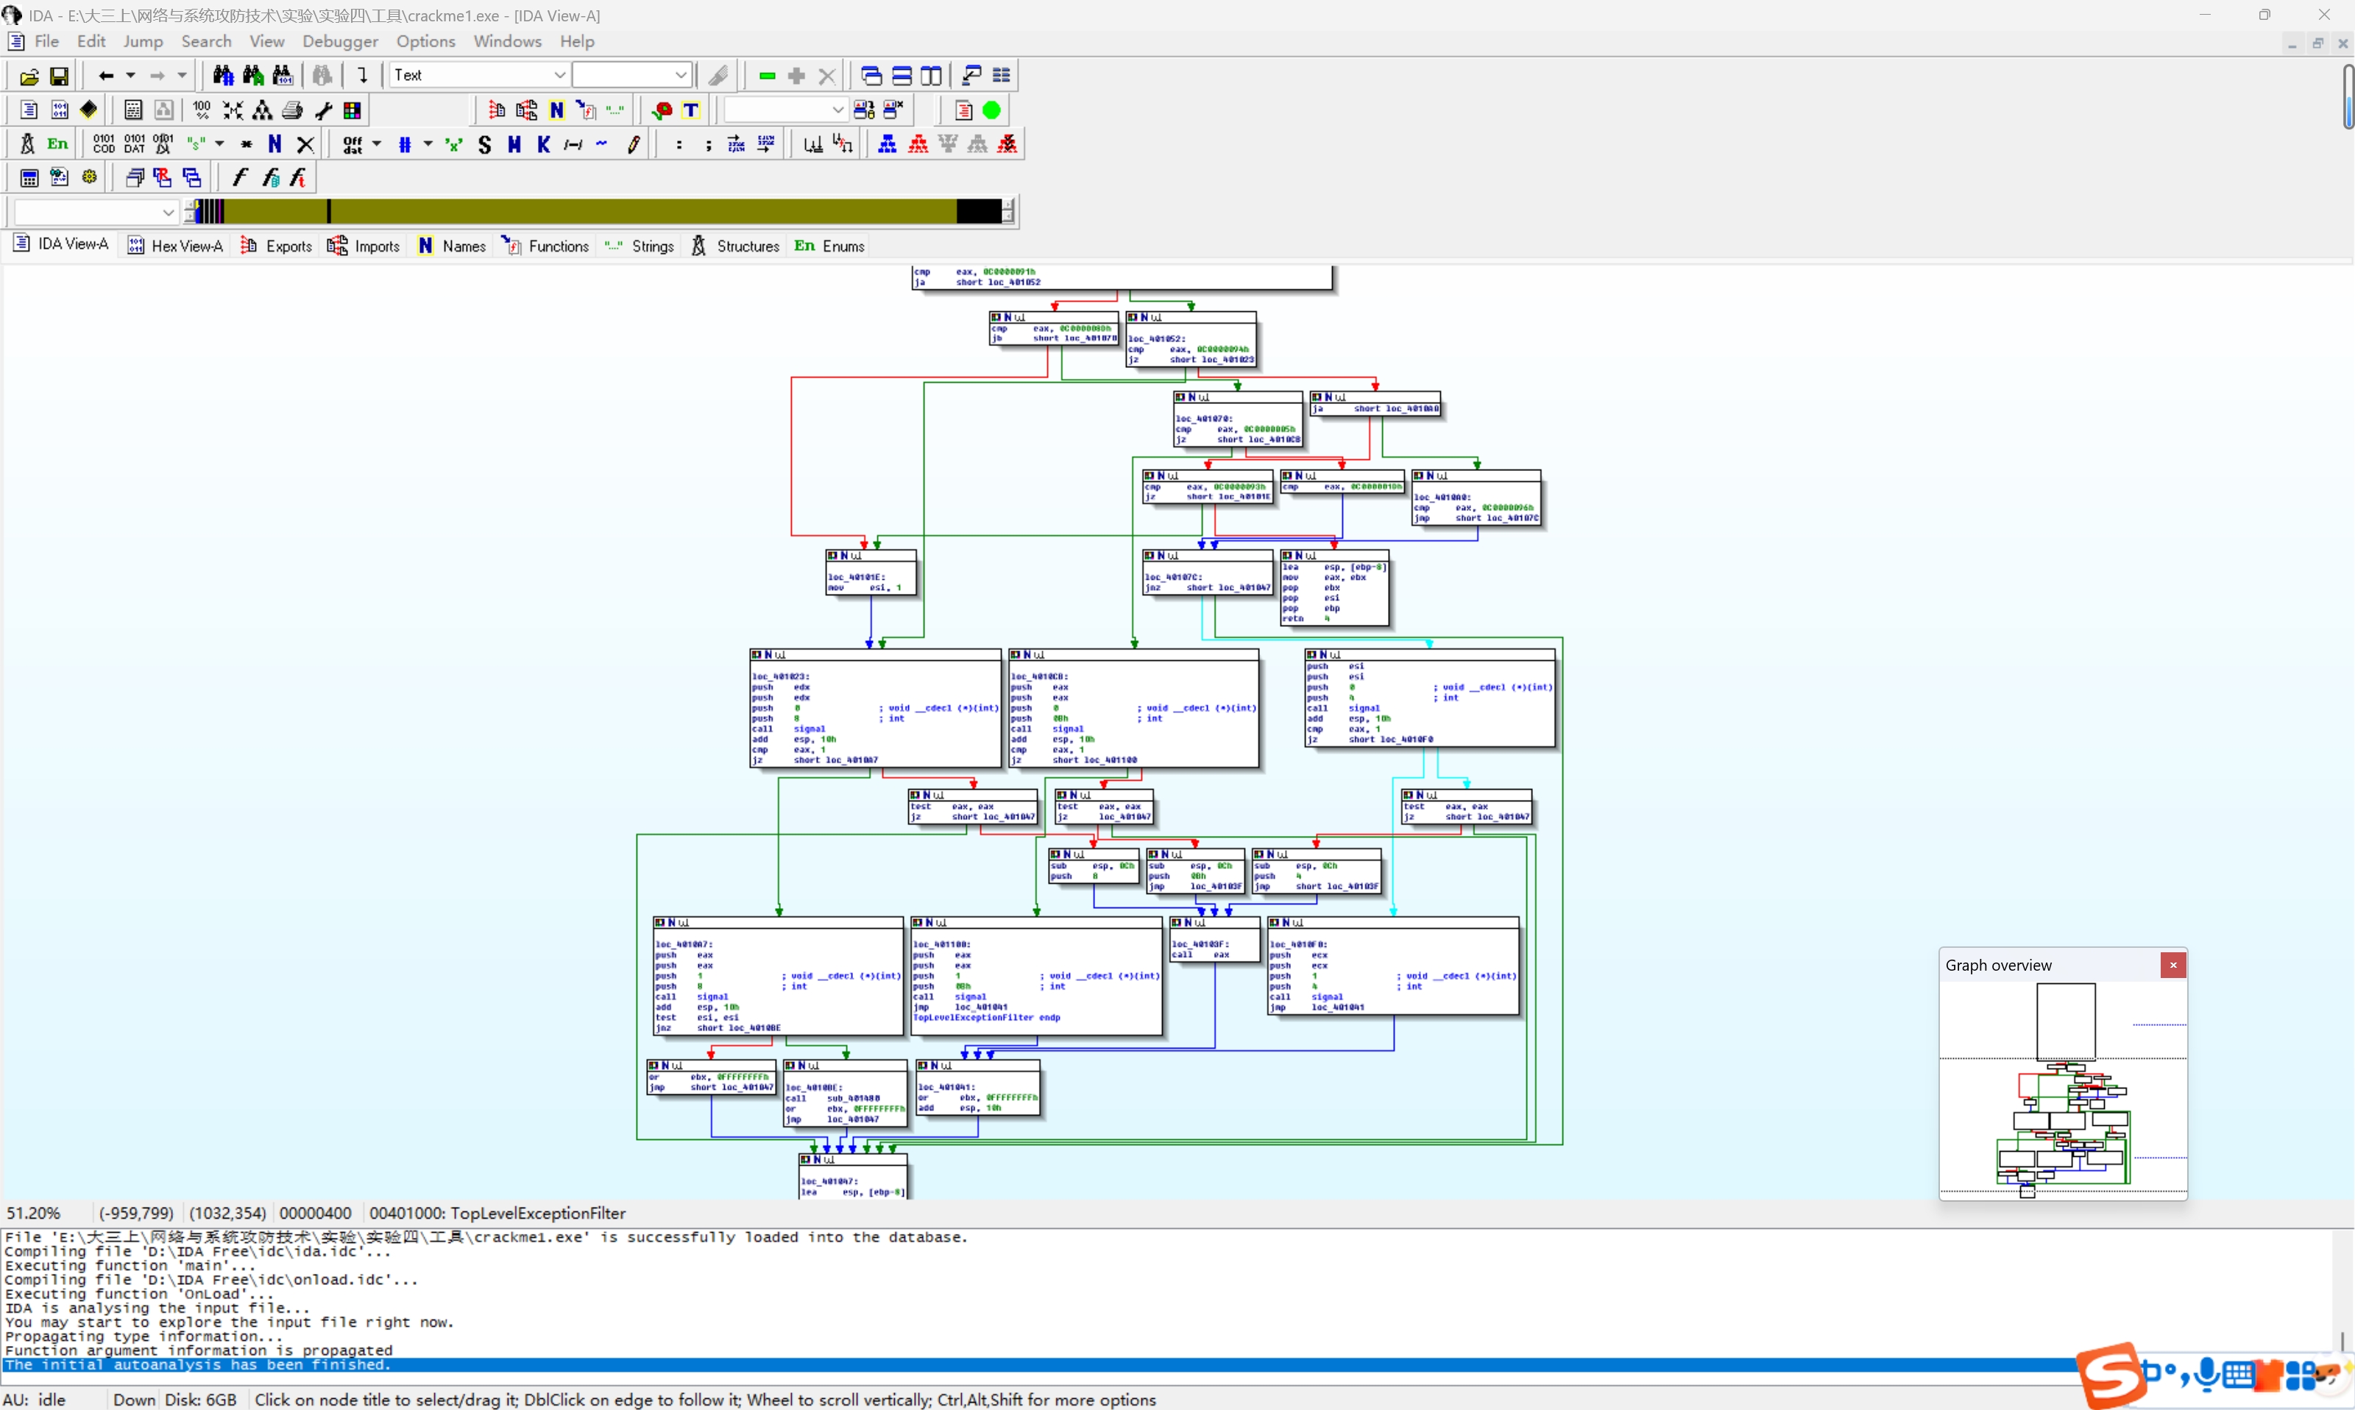This screenshot has height=1410, width=2355.
Task: Click the black S string icon
Action: [484, 144]
